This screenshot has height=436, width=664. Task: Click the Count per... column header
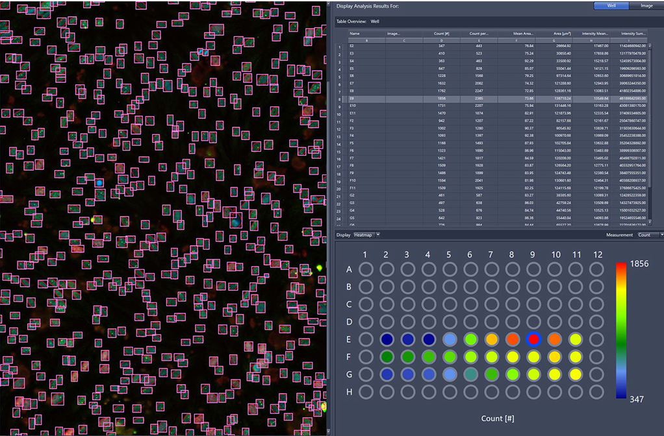click(479, 33)
